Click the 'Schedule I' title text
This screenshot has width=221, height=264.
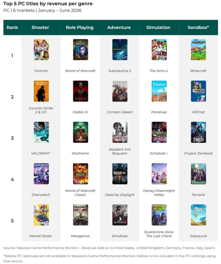(158, 153)
